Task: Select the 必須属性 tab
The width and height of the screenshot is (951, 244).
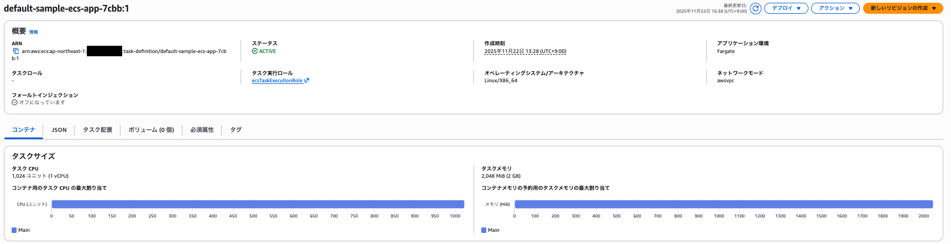Action: click(202, 130)
